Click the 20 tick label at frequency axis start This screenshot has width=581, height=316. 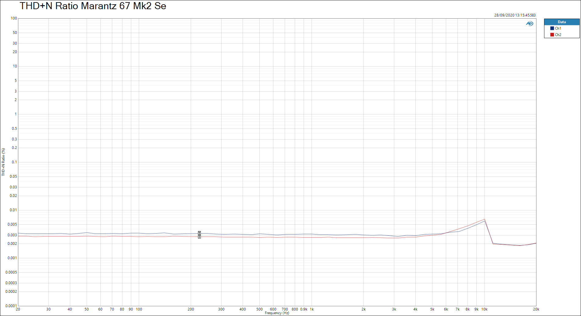[18, 309]
